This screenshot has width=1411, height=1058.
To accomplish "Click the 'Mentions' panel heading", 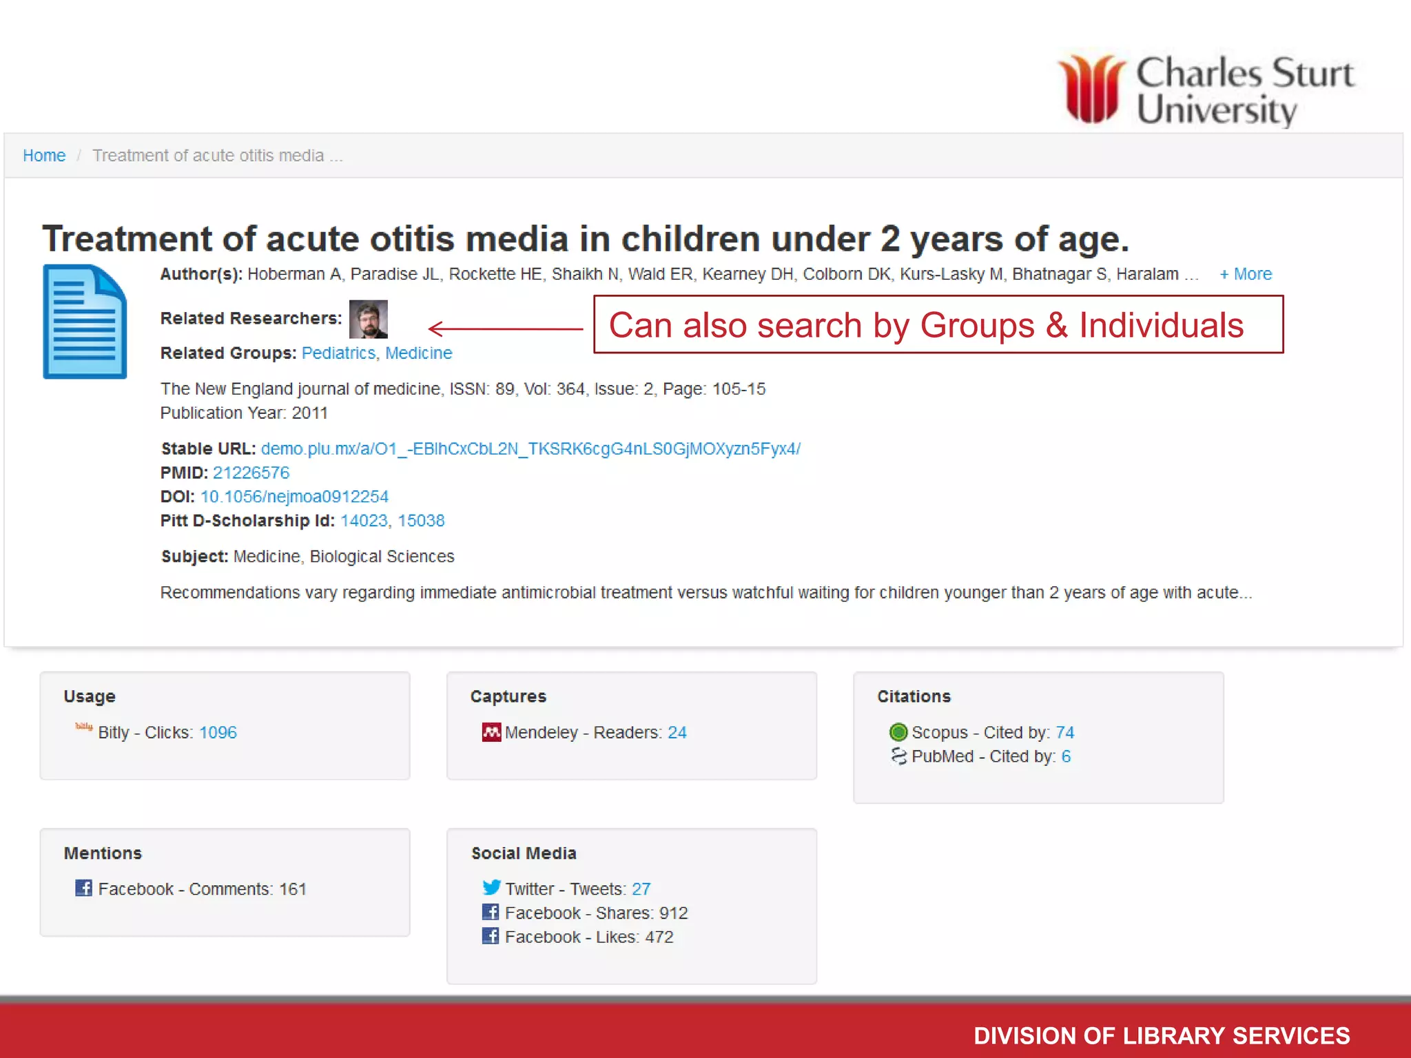I will [103, 853].
